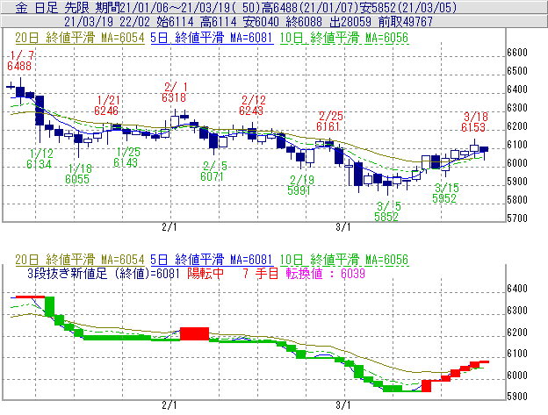Select the 終6088 closing price value
This screenshot has width=548, height=415.
click(x=304, y=22)
